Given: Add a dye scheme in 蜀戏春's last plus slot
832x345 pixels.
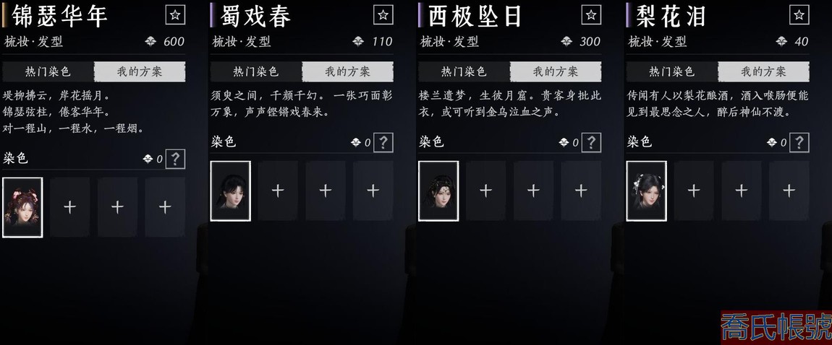Looking at the screenshot, I should [373, 191].
